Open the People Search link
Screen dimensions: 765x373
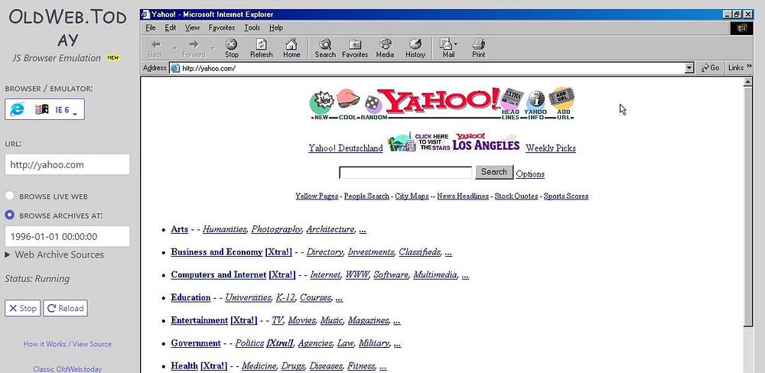click(x=366, y=196)
